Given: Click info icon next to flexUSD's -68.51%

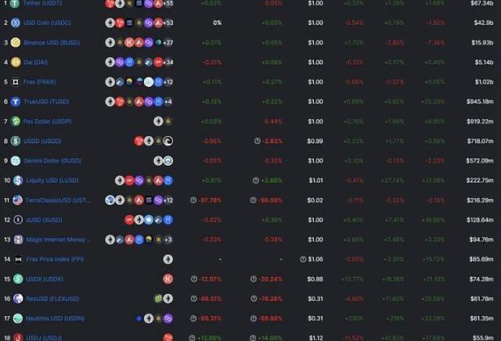Looking at the screenshot, I should pyautogui.click(x=193, y=298).
